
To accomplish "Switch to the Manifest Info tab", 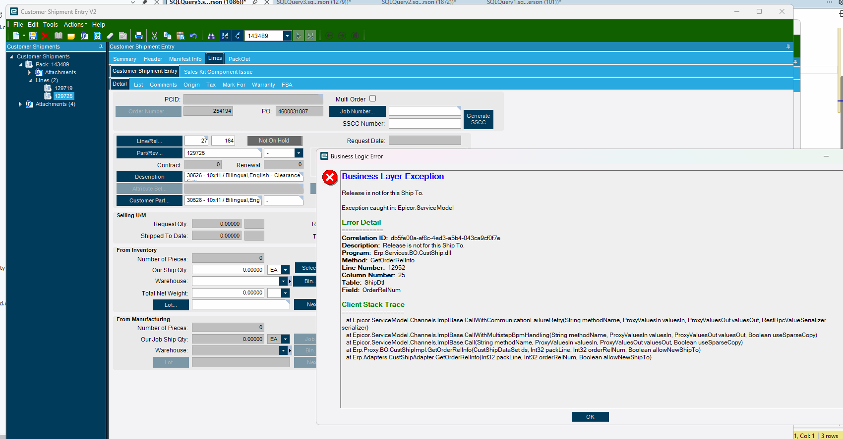I will 185,59.
